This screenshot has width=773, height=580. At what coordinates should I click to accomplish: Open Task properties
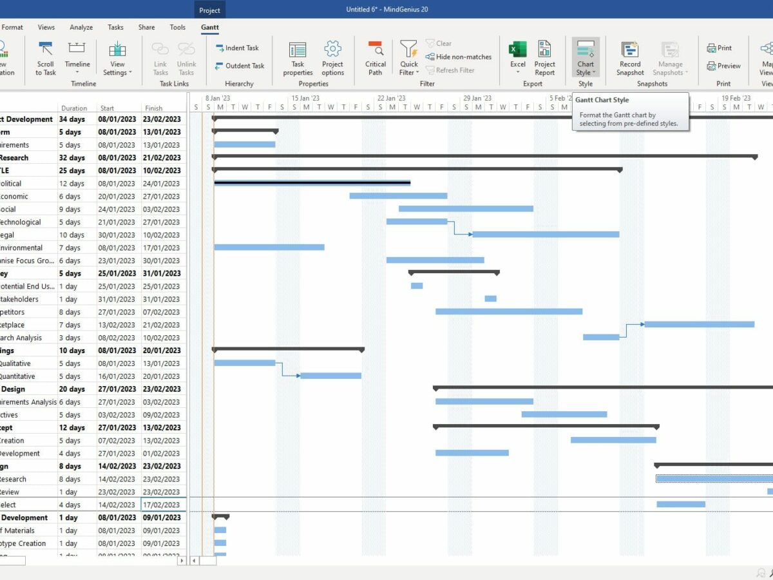tap(298, 50)
